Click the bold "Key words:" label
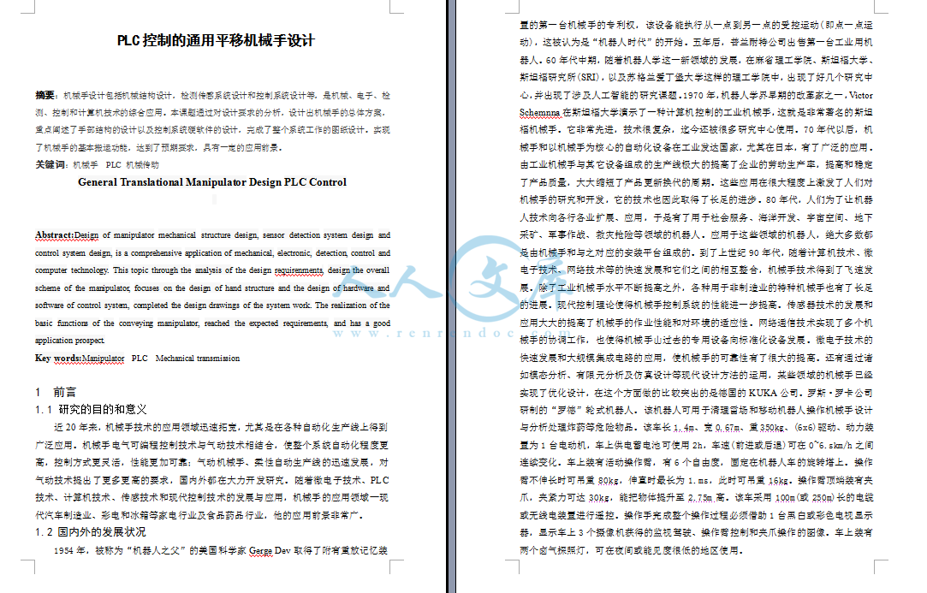 click(58, 358)
